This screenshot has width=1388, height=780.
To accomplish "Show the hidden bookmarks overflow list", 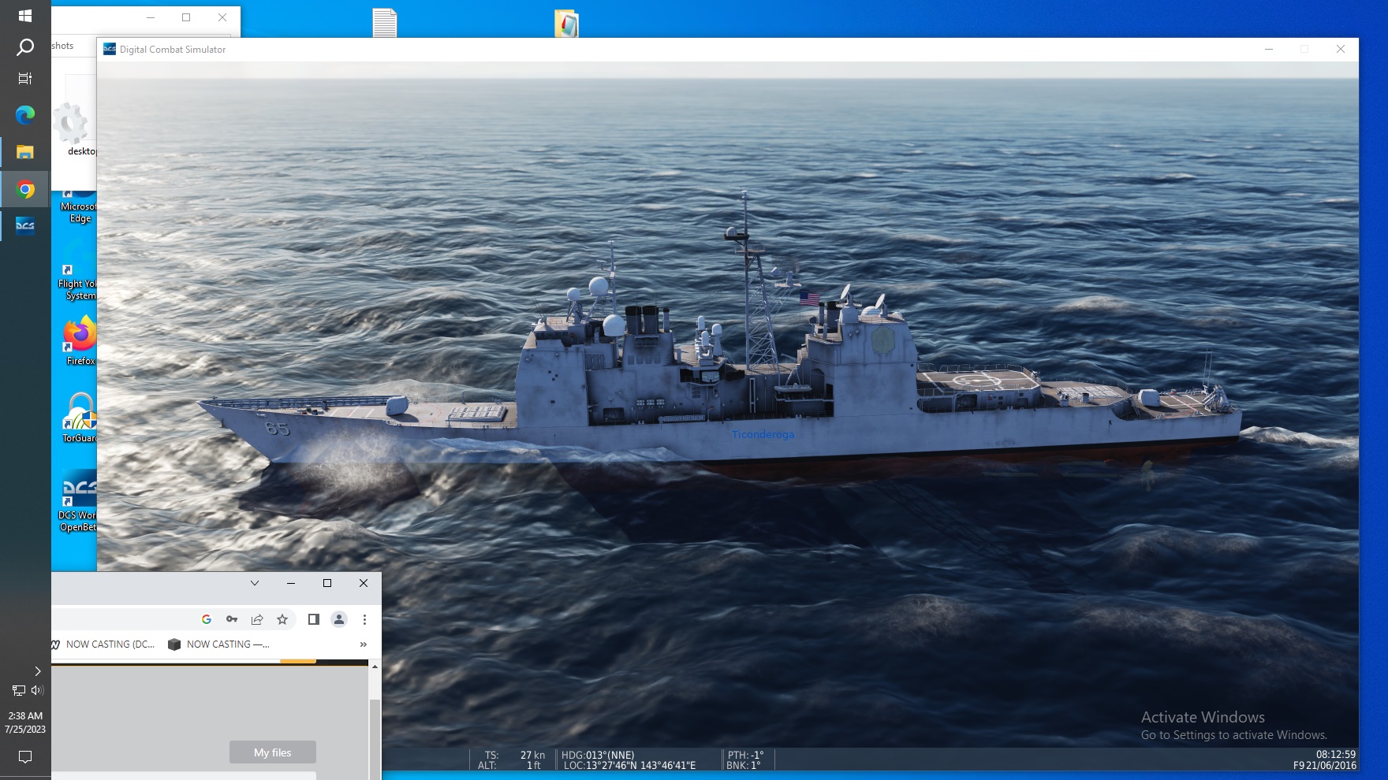I will point(364,644).
